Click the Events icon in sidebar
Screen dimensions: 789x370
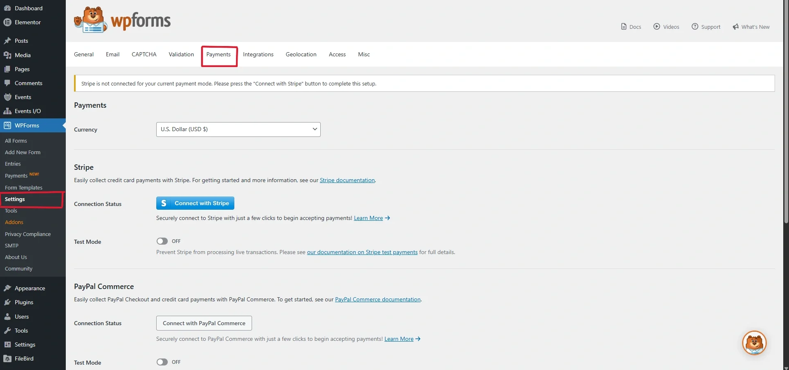pyautogui.click(x=7, y=97)
